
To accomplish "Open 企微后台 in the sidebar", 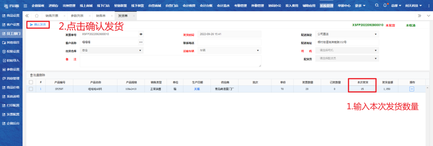I will (x=11, y=123).
